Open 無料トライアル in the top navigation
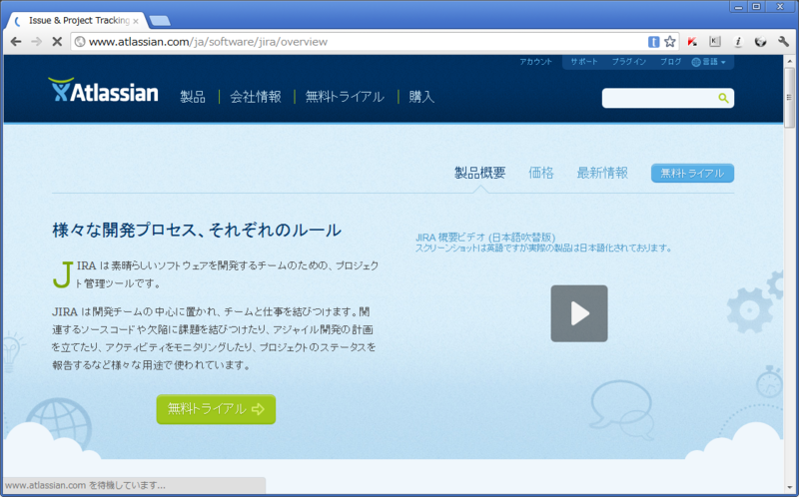799x497 pixels. (x=345, y=96)
